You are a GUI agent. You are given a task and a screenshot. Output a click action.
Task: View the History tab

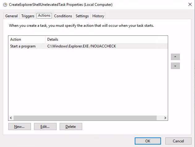(98, 16)
